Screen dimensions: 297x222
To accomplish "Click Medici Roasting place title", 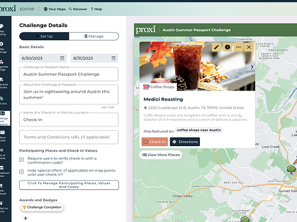I will [163, 99].
